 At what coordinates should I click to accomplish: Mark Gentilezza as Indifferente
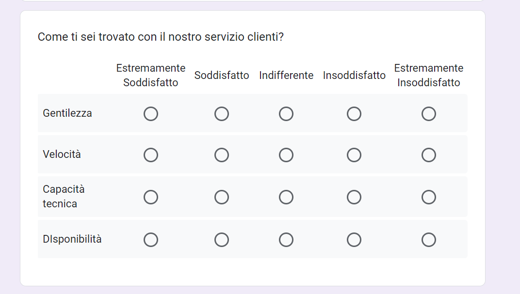point(286,114)
